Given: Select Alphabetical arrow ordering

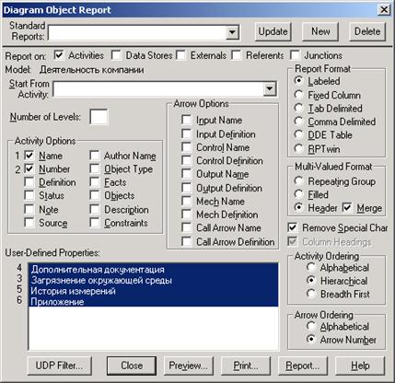Looking at the screenshot, I should (x=311, y=326).
